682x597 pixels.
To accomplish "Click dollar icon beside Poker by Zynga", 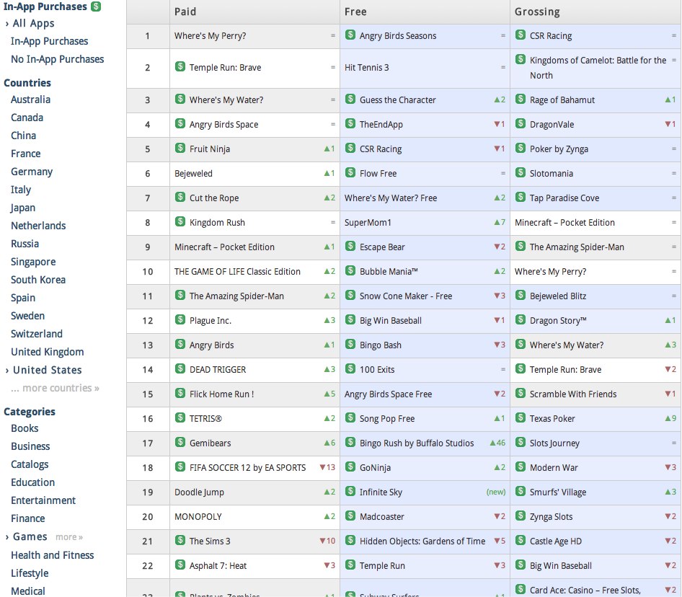I will coord(521,148).
